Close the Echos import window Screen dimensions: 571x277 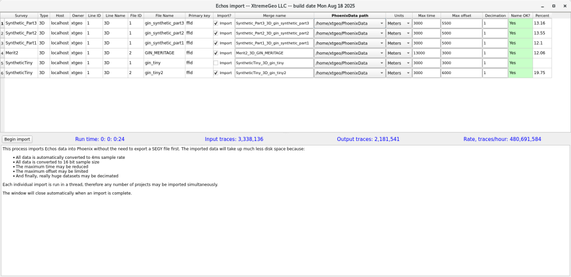(x=565, y=6)
